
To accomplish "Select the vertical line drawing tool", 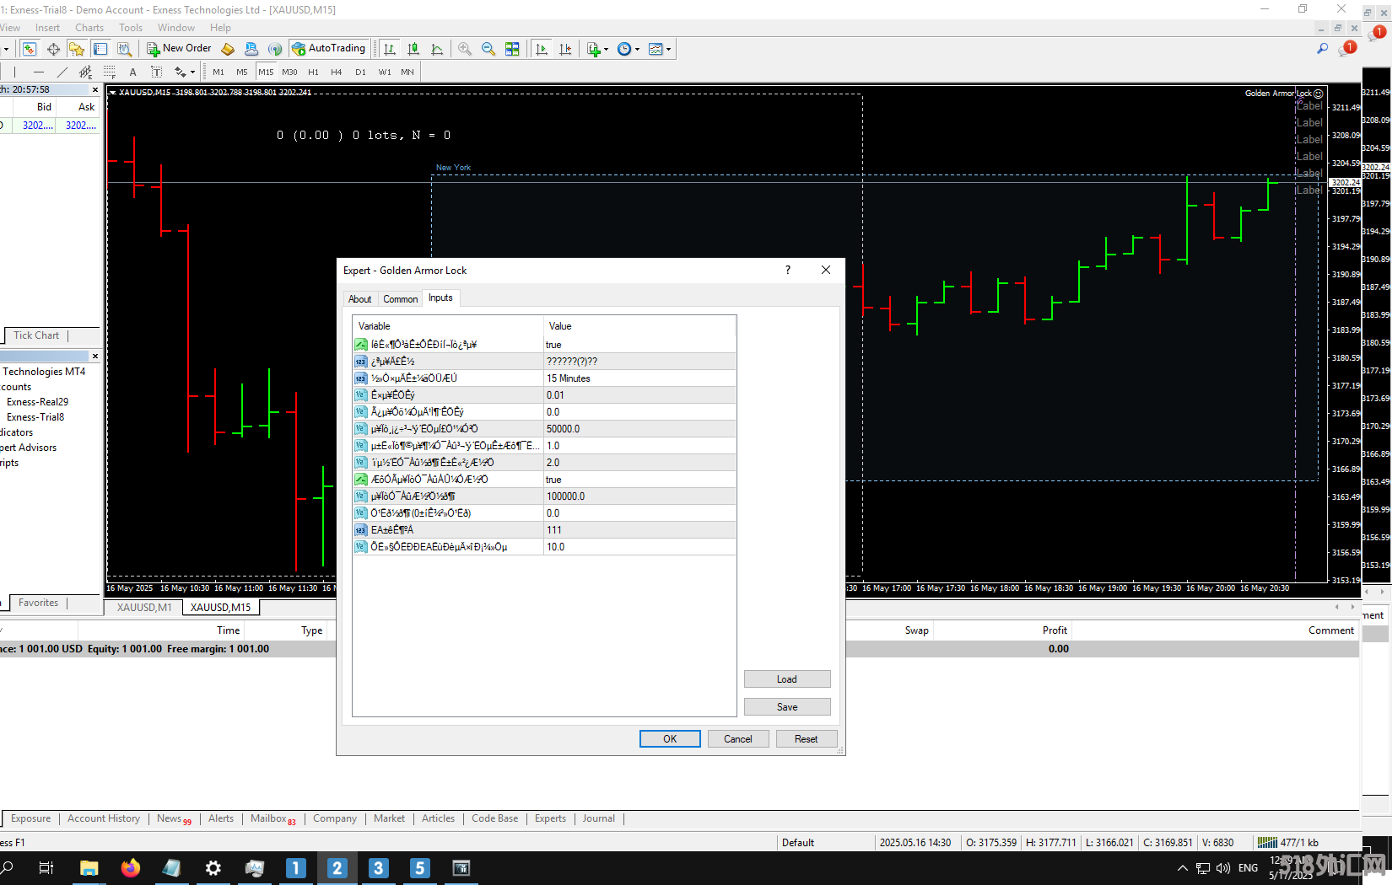I will [x=14, y=72].
